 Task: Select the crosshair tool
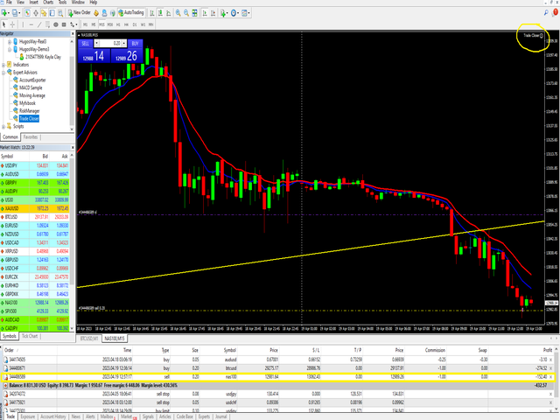pos(12,24)
